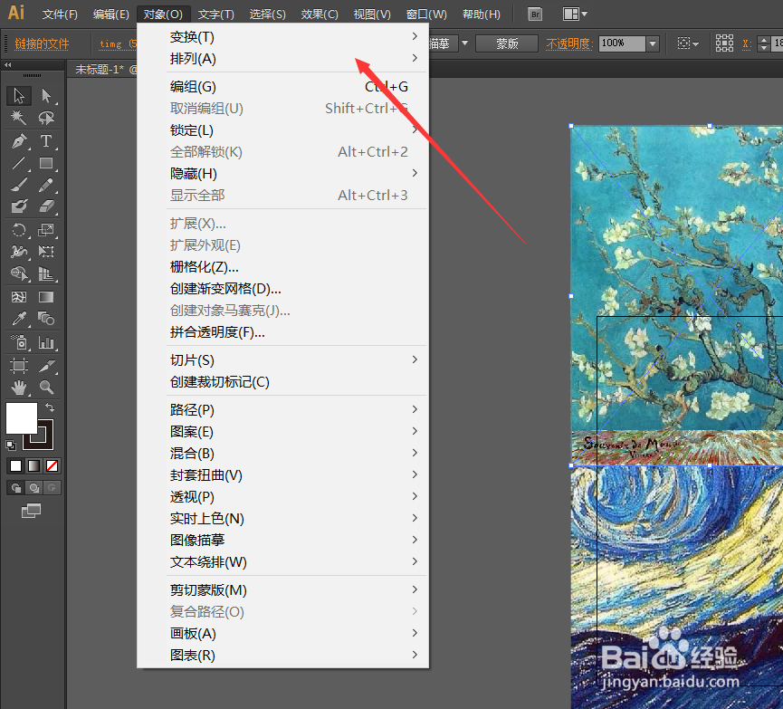This screenshot has width=783, height=709.
Task: Pick the Blob Brush tool
Action: point(19,206)
